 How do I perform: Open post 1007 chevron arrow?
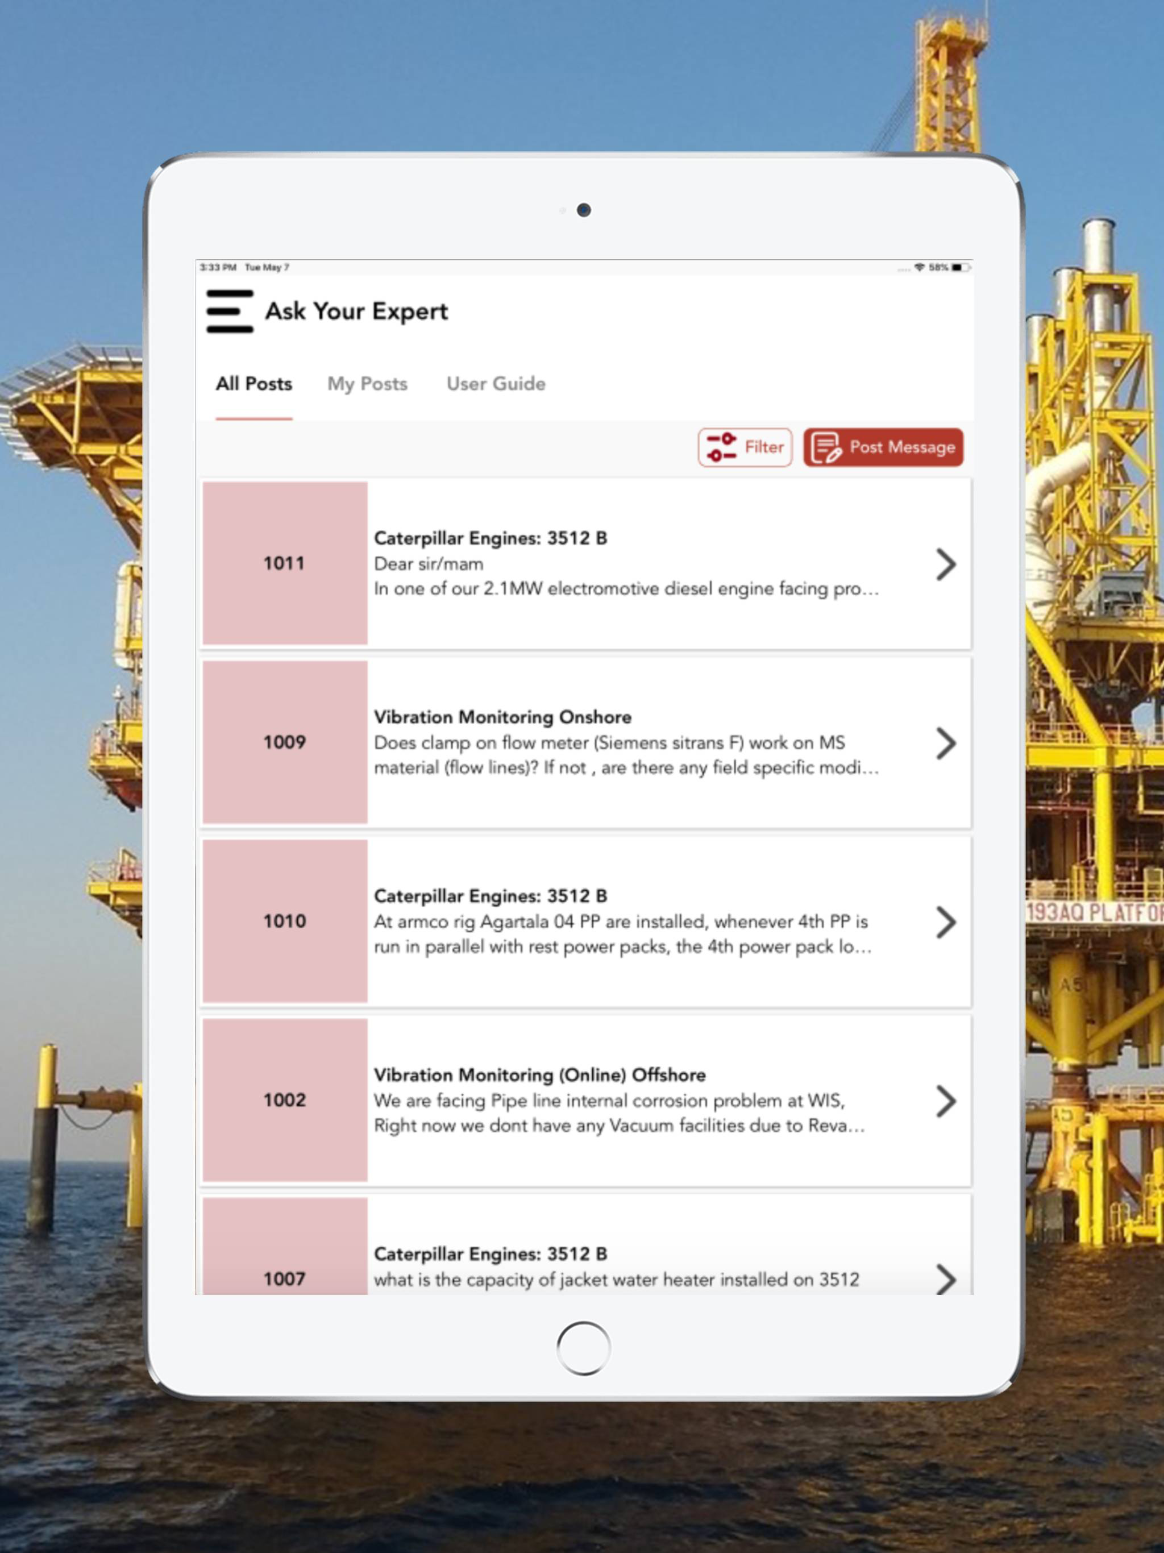click(946, 1279)
